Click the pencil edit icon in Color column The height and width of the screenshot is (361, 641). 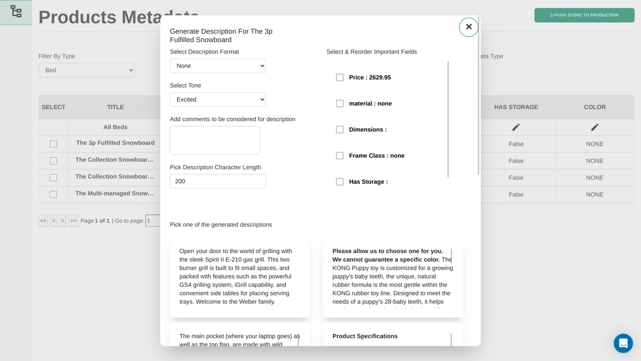coord(594,127)
